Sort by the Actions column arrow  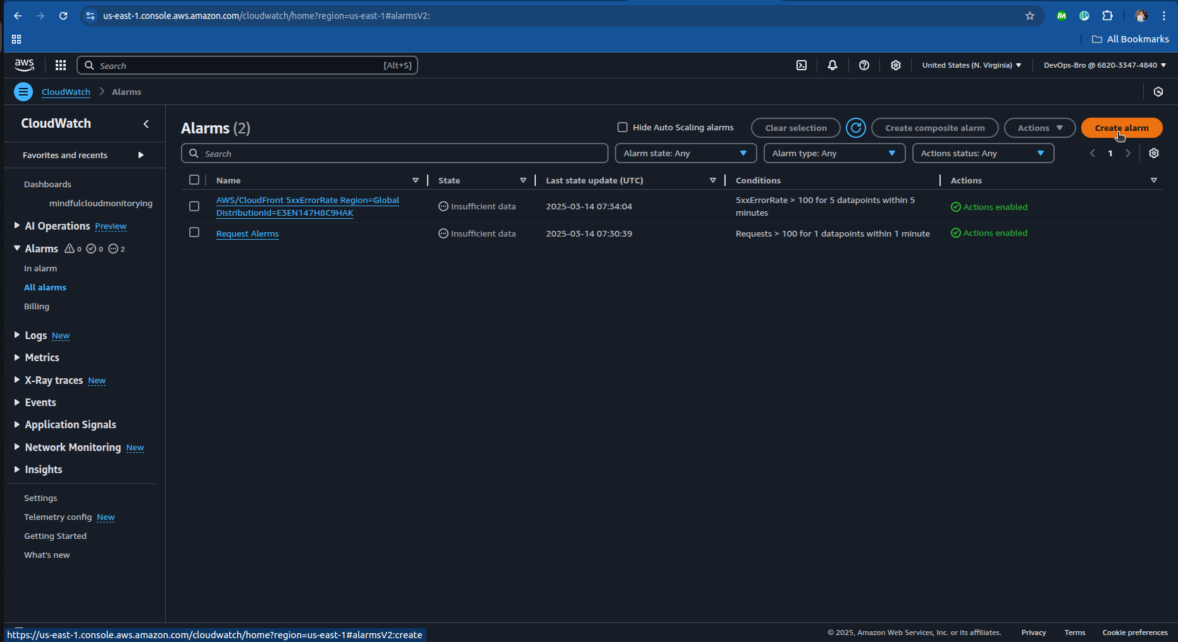click(1154, 180)
